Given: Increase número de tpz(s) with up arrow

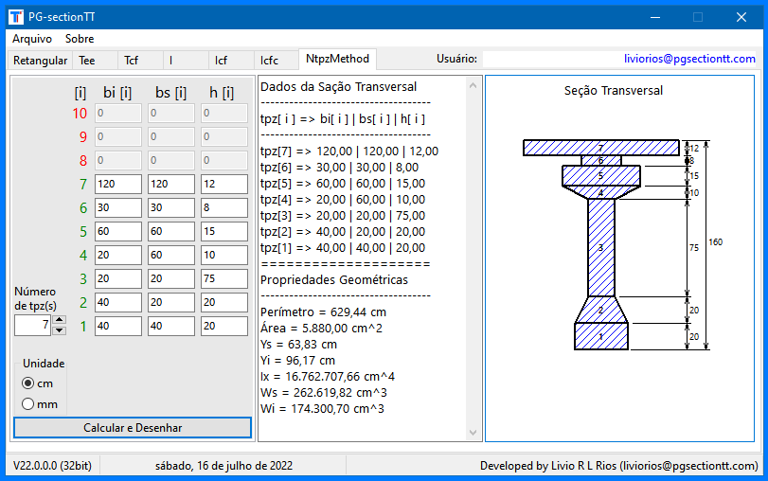Looking at the screenshot, I should pos(59,320).
